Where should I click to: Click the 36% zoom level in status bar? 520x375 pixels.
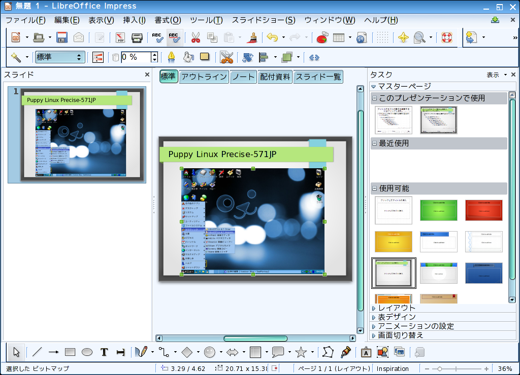point(505,369)
